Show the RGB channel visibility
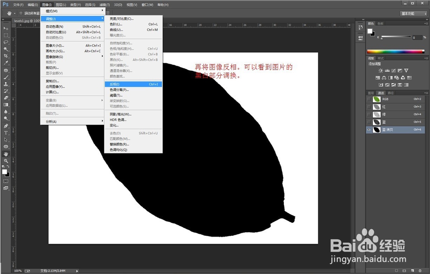430x274 pixels. click(369, 99)
